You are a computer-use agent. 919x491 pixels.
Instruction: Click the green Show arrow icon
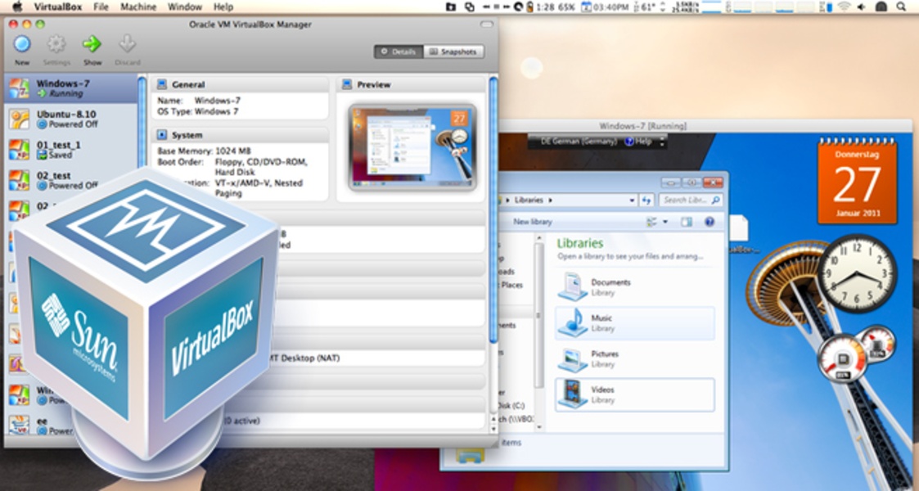pyautogui.click(x=92, y=45)
